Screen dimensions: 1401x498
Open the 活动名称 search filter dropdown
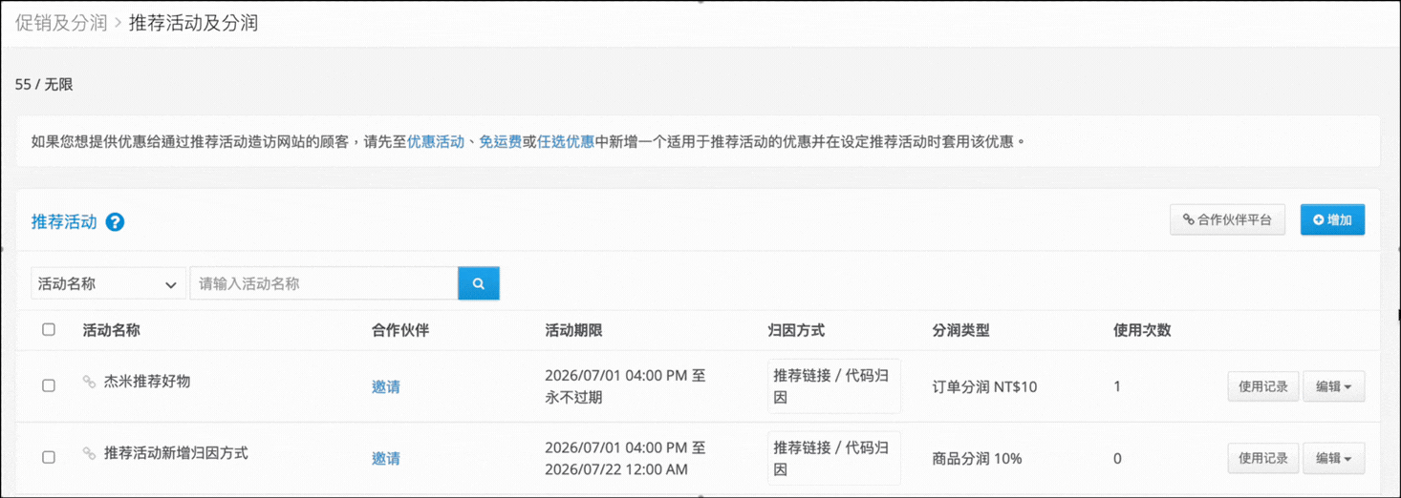pos(109,283)
